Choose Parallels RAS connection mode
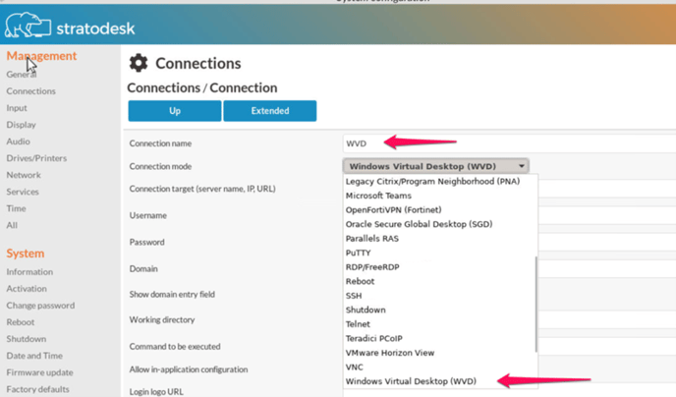 click(372, 239)
